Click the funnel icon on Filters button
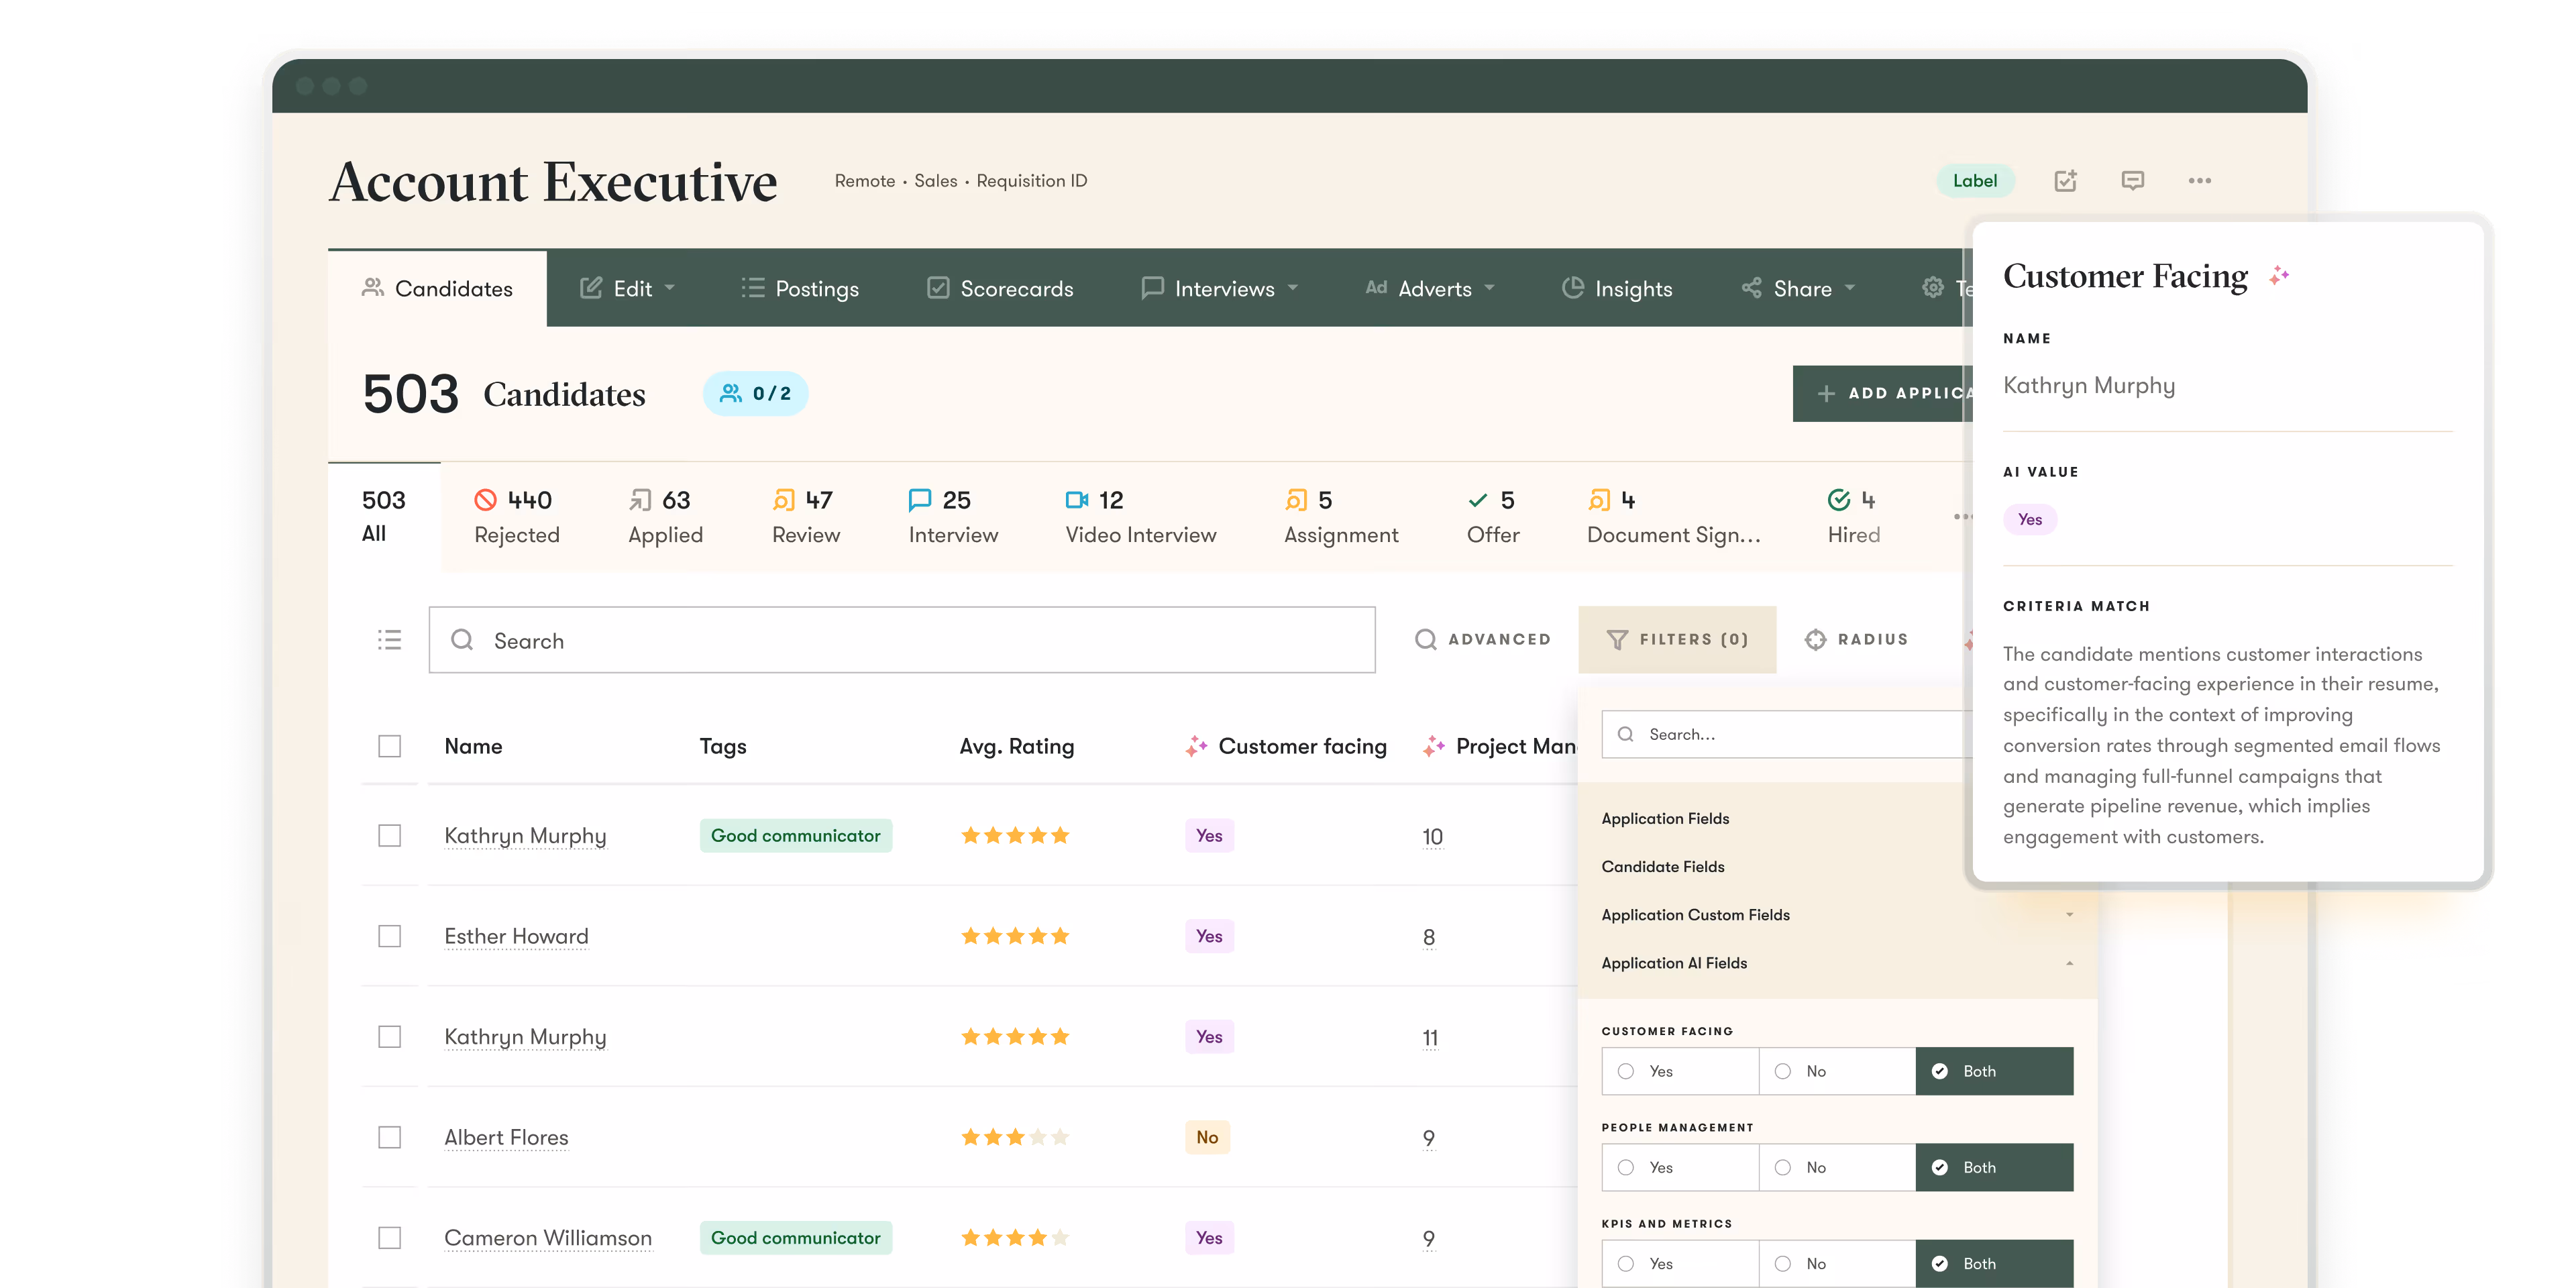2576x1288 pixels. click(x=1617, y=640)
